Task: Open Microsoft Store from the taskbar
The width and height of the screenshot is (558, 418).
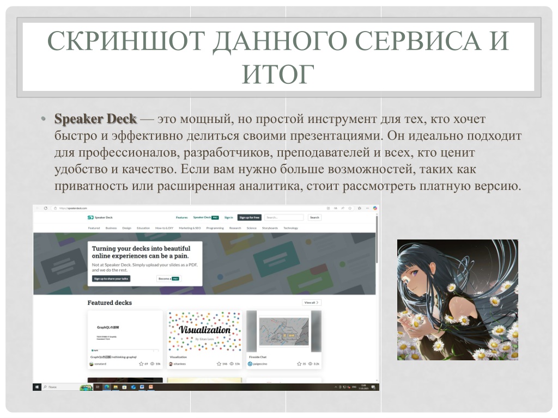Action: (x=124, y=387)
